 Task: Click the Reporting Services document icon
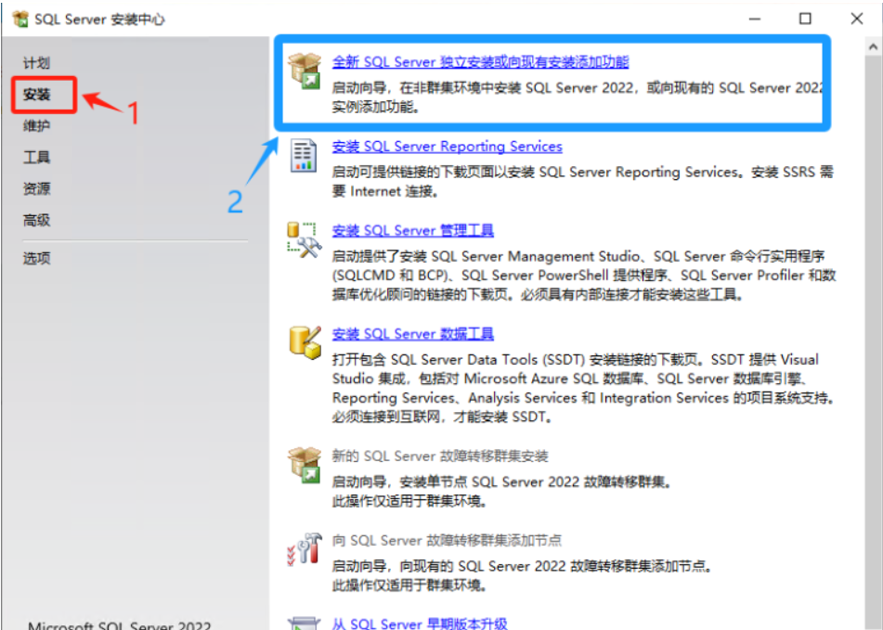304,155
